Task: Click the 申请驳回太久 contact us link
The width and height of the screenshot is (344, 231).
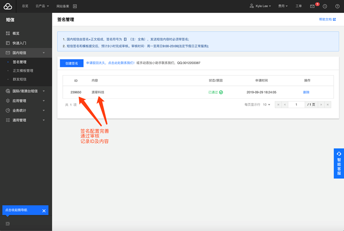Action: 110,63
